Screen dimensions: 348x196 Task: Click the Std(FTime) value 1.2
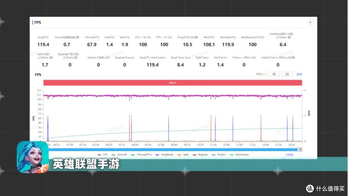pyautogui.click(x=202, y=65)
